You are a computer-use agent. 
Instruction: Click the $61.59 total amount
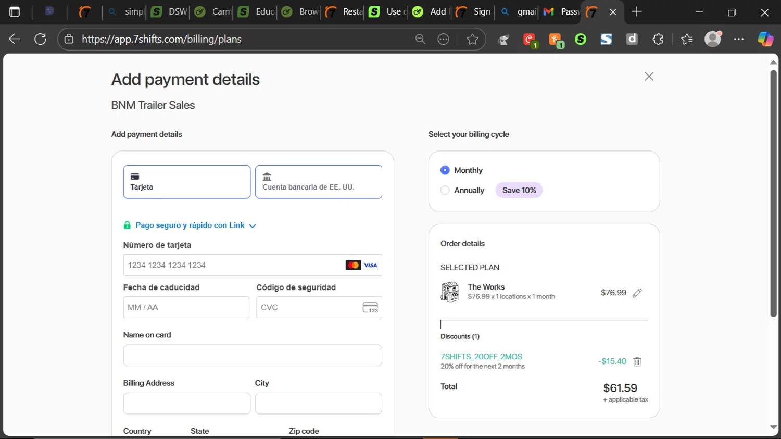(620, 388)
